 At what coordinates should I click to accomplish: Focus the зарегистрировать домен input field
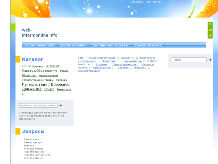pyautogui.click(x=38, y=105)
